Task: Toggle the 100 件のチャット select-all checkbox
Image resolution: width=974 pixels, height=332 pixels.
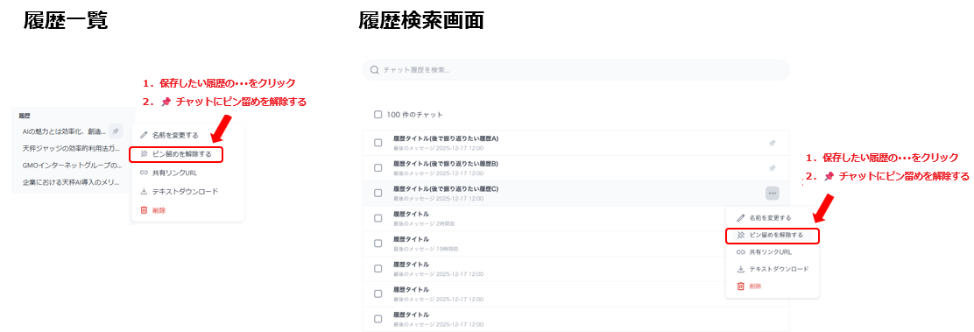Action: coord(378,115)
